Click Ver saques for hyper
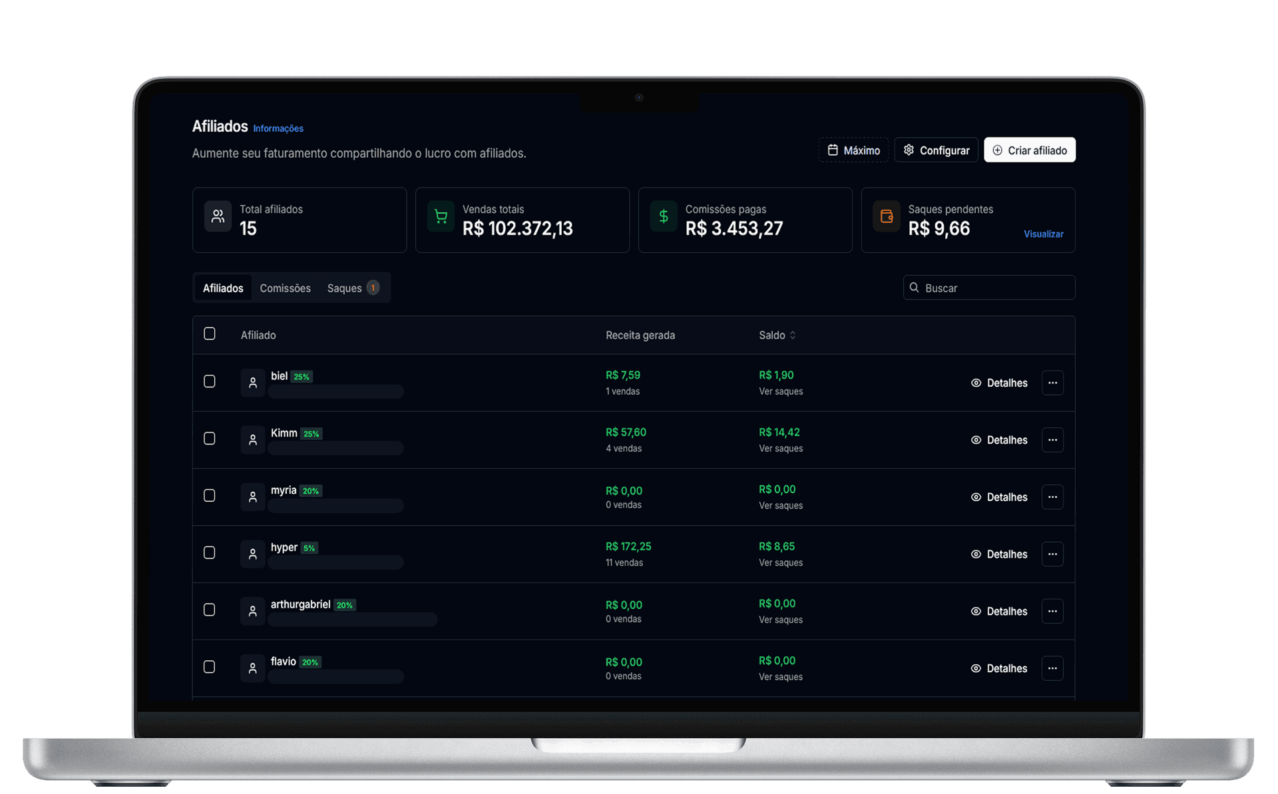The image size is (1278, 794). pos(781,563)
